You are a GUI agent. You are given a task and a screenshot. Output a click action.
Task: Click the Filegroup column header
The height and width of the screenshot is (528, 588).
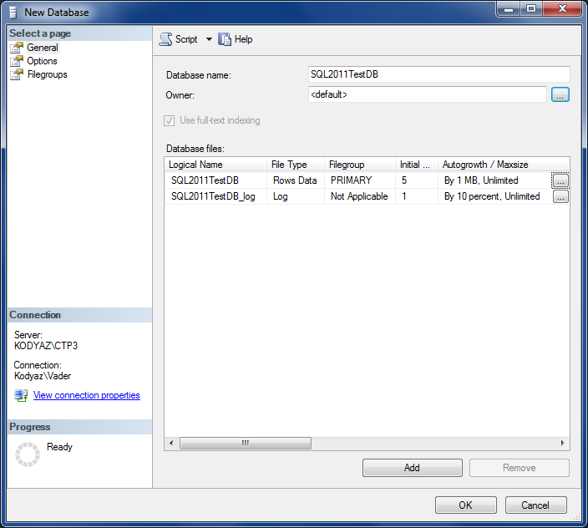360,165
